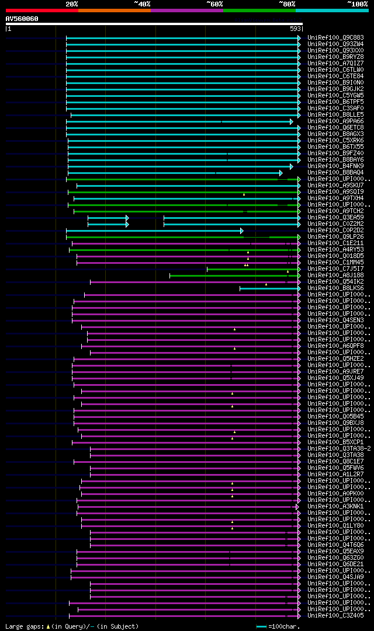This screenshot has height=631, width=374.
Task: Click the UniRef100_B8LLE5 label
Action: click(335, 115)
